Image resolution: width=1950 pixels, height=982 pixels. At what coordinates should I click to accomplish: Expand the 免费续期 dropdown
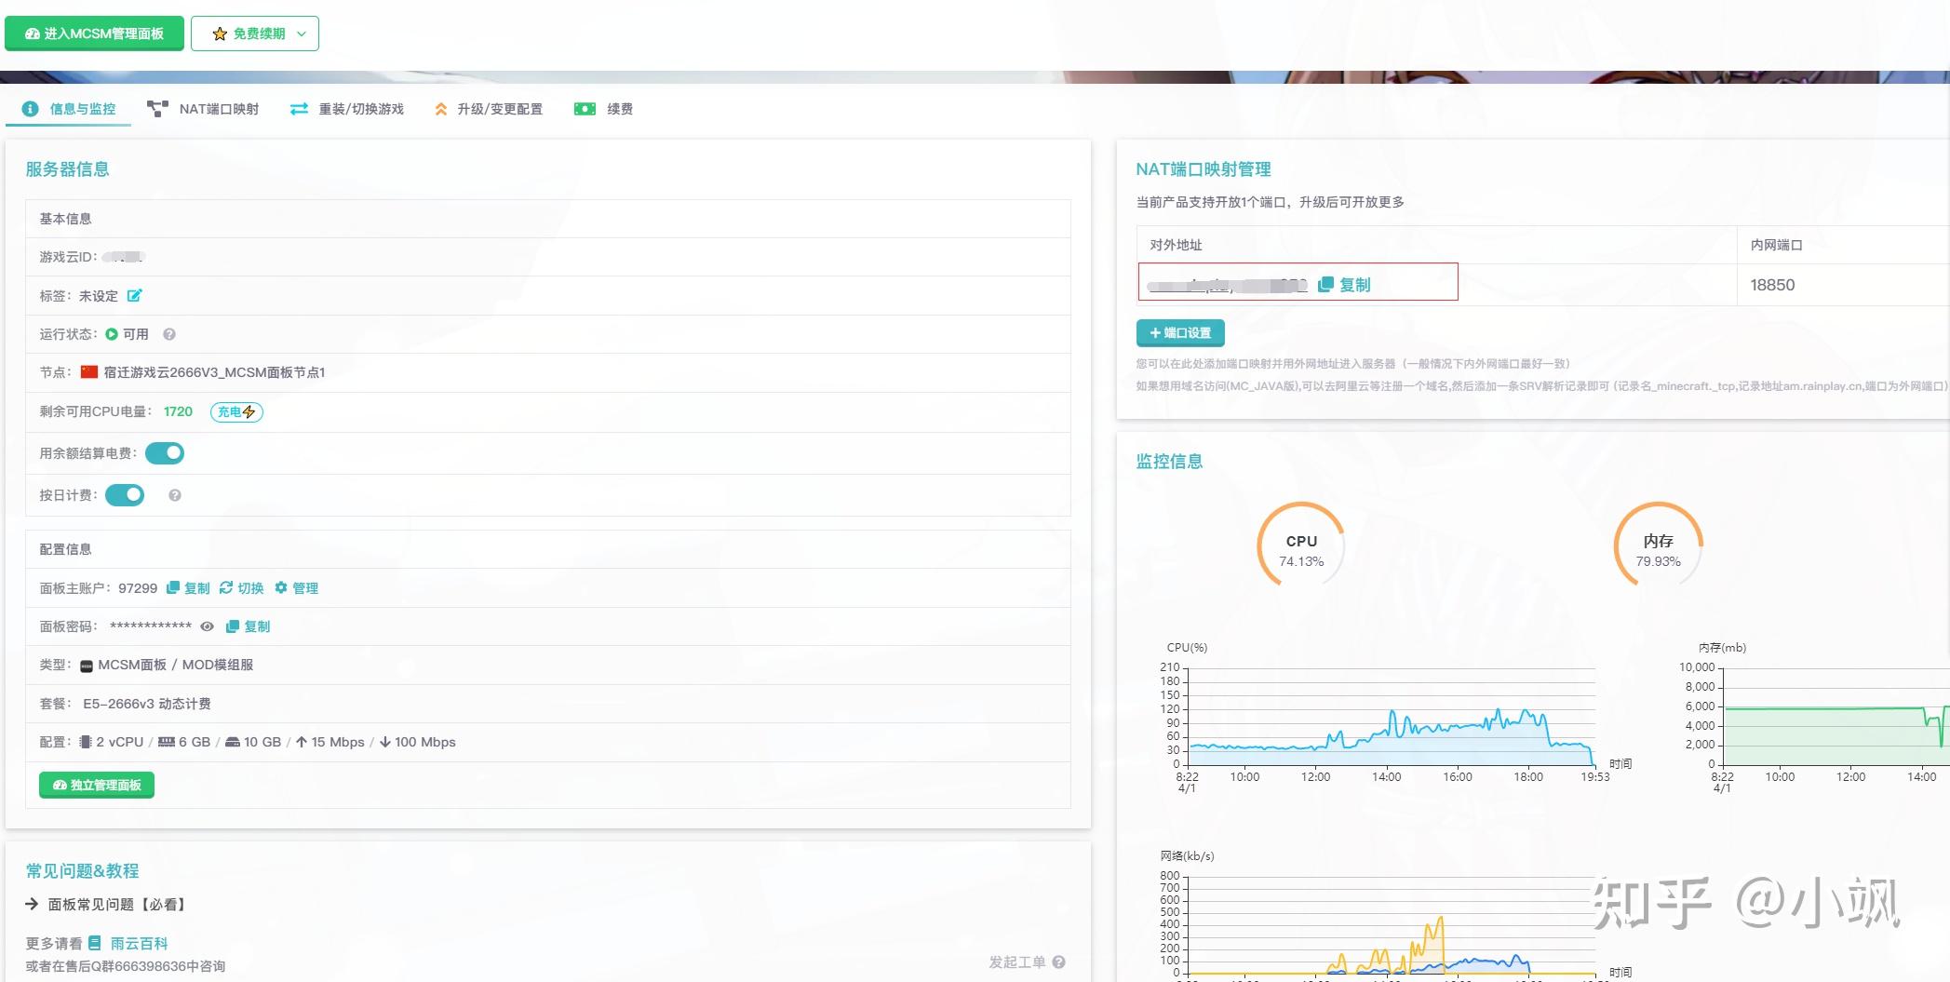(300, 32)
